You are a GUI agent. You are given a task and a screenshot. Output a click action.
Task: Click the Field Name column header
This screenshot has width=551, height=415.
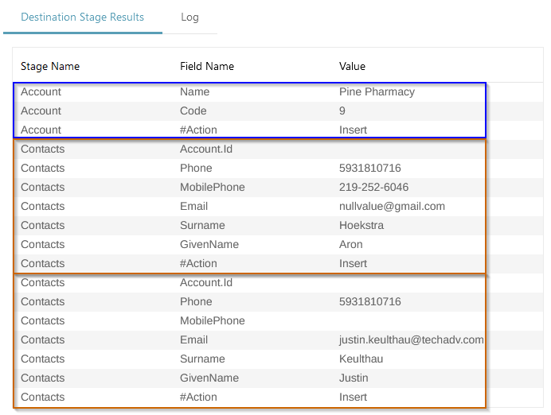207,66
